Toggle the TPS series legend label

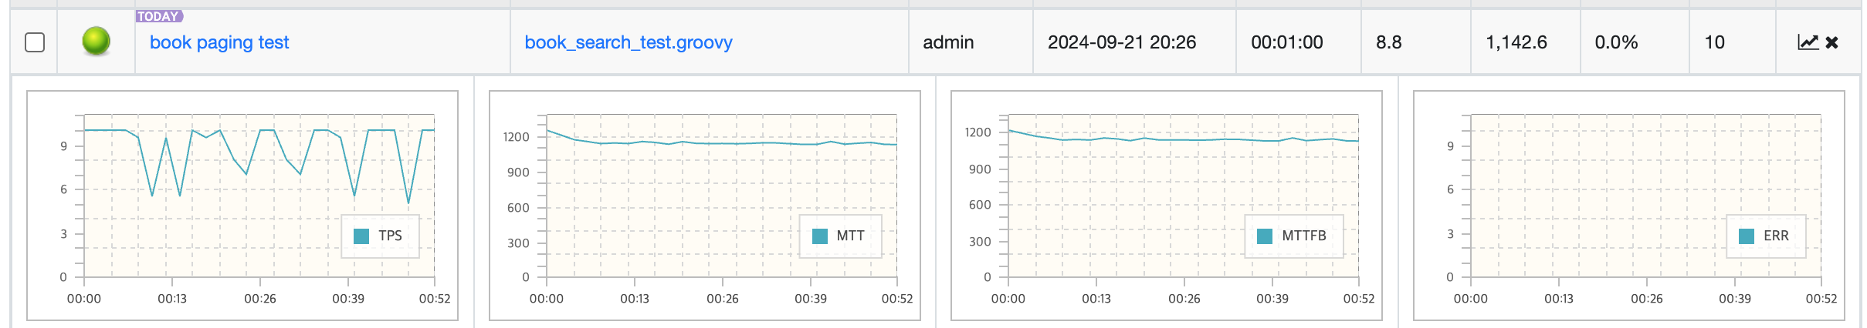coord(390,236)
